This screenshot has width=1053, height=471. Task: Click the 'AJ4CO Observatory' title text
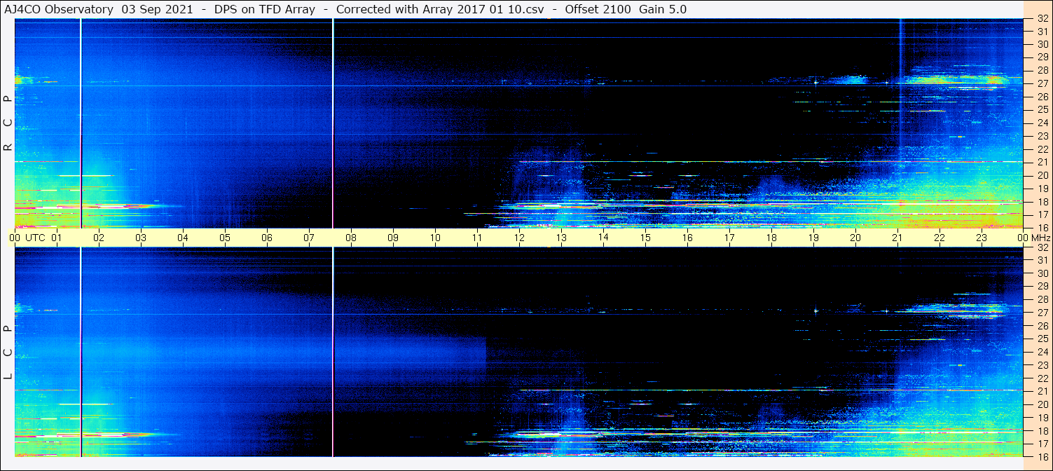[59, 9]
